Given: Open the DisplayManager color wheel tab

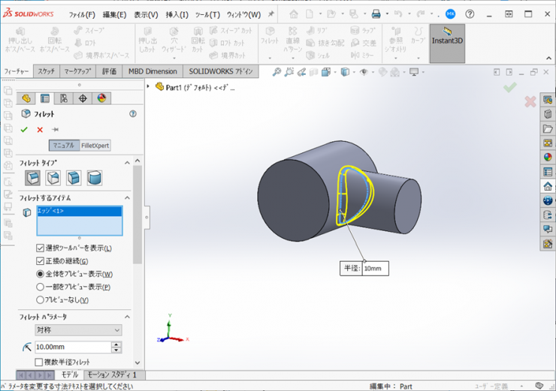Looking at the screenshot, I should [102, 98].
